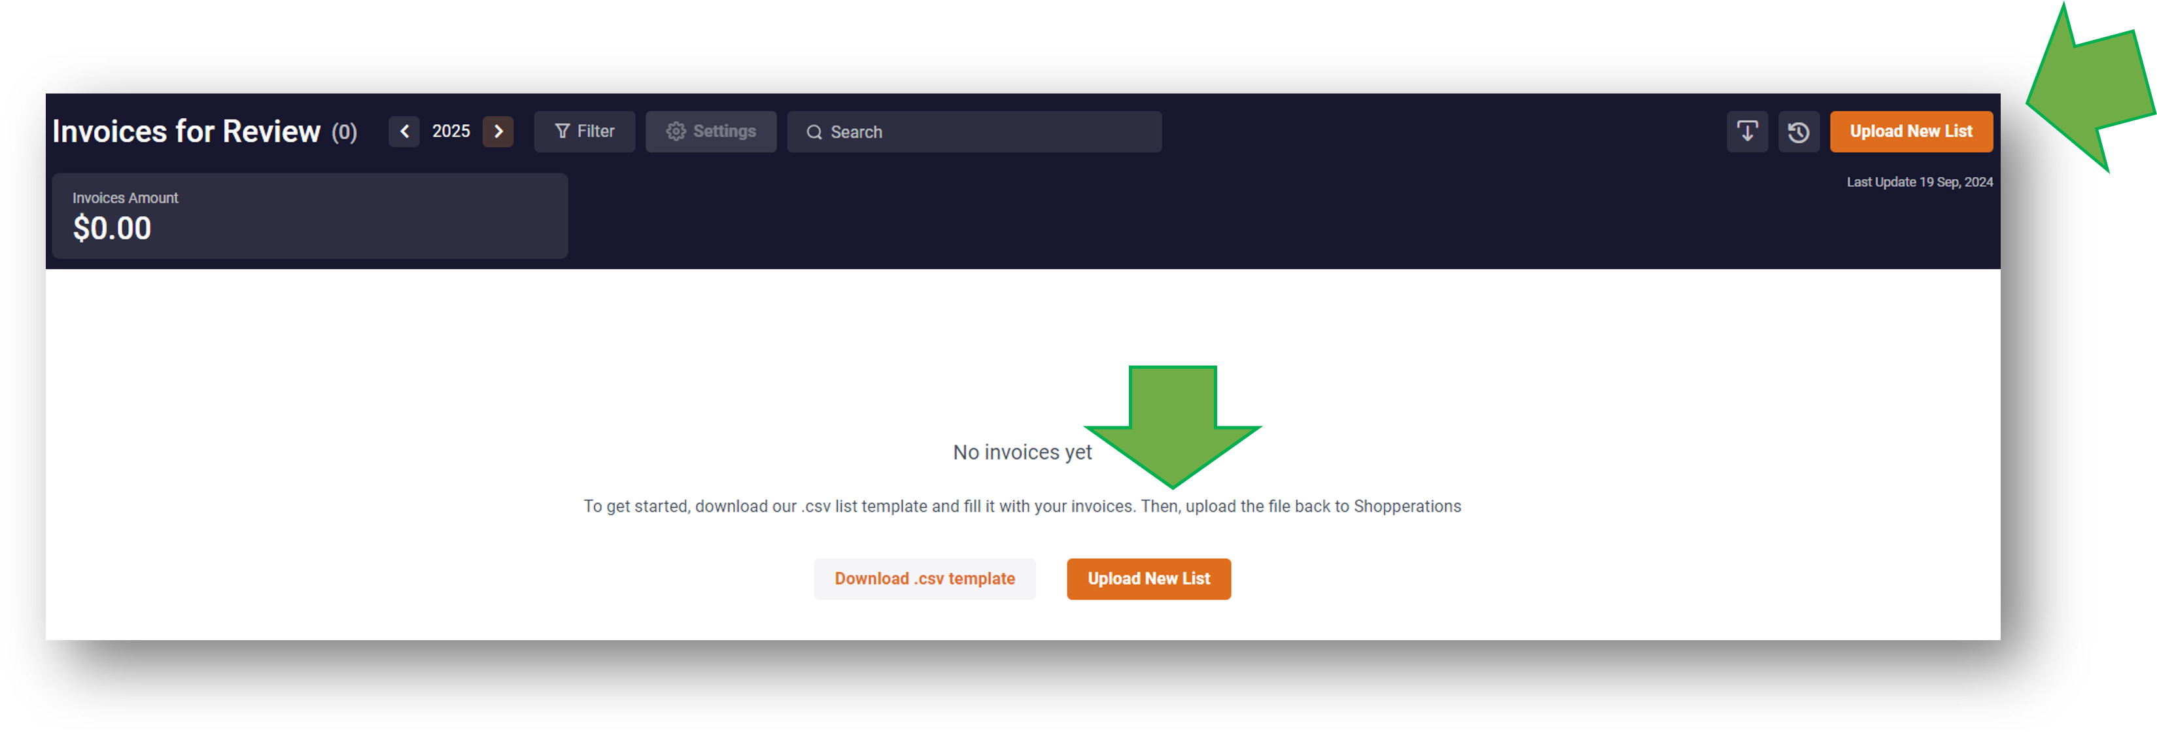The image size is (2157, 733).
Task: Click the Search bar icon
Action: 814,132
